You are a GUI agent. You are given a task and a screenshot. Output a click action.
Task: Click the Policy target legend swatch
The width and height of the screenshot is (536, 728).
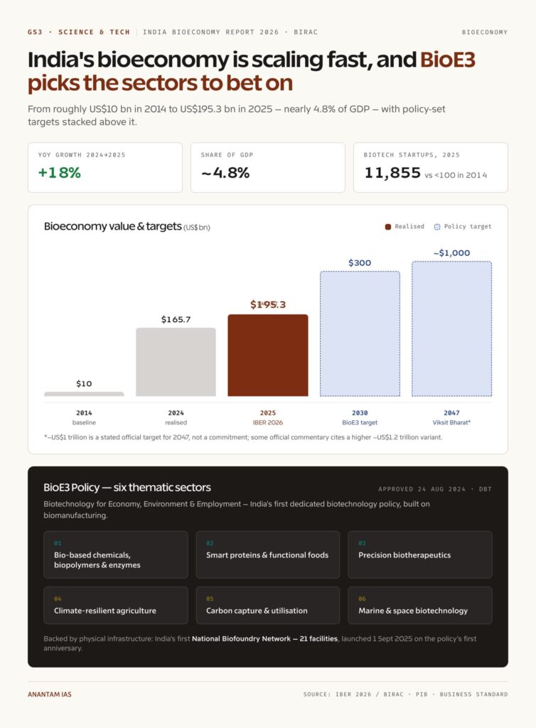pyautogui.click(x=436, y=227)
